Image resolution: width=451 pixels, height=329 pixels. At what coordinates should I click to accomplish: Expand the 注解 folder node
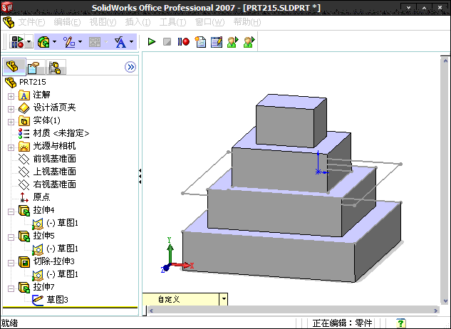pos(11,96)
